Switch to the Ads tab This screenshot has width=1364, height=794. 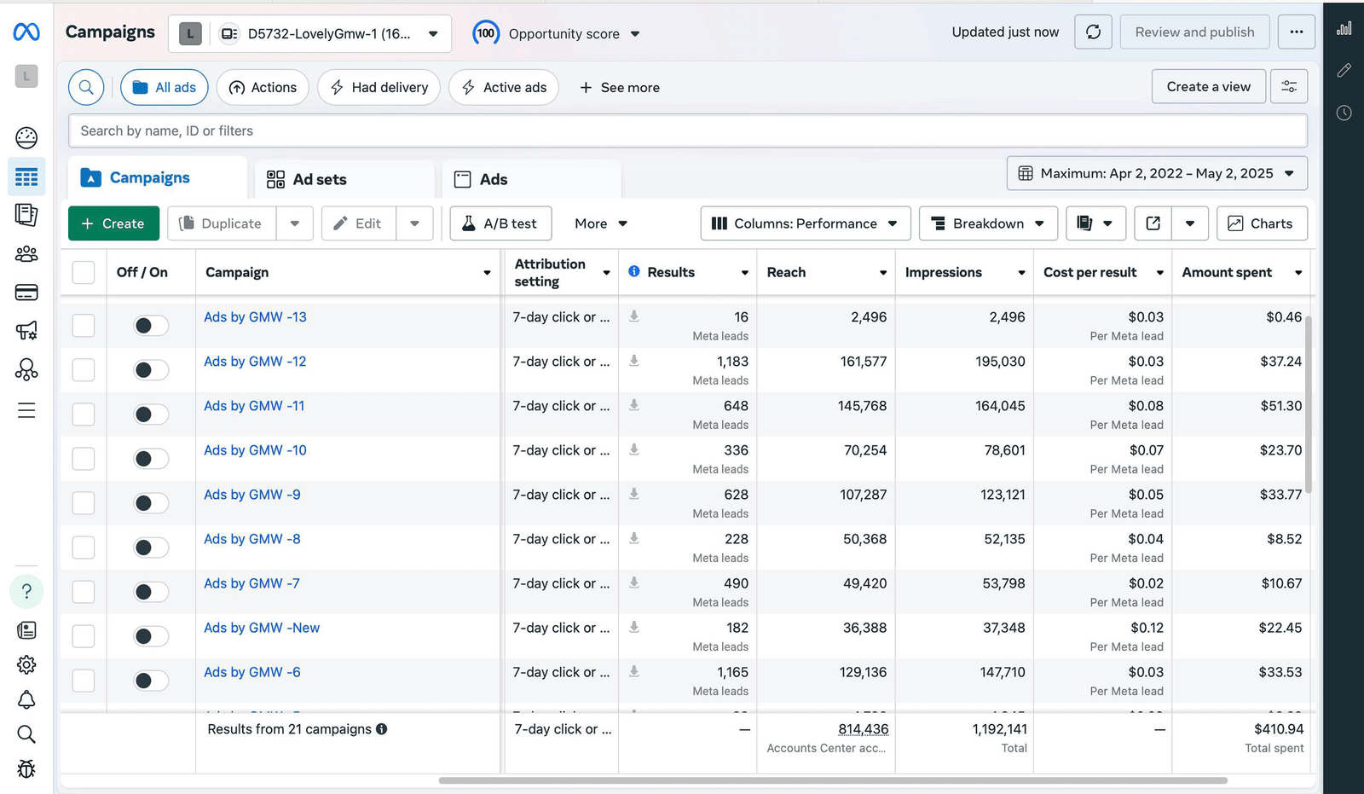[x=531, y=179]
